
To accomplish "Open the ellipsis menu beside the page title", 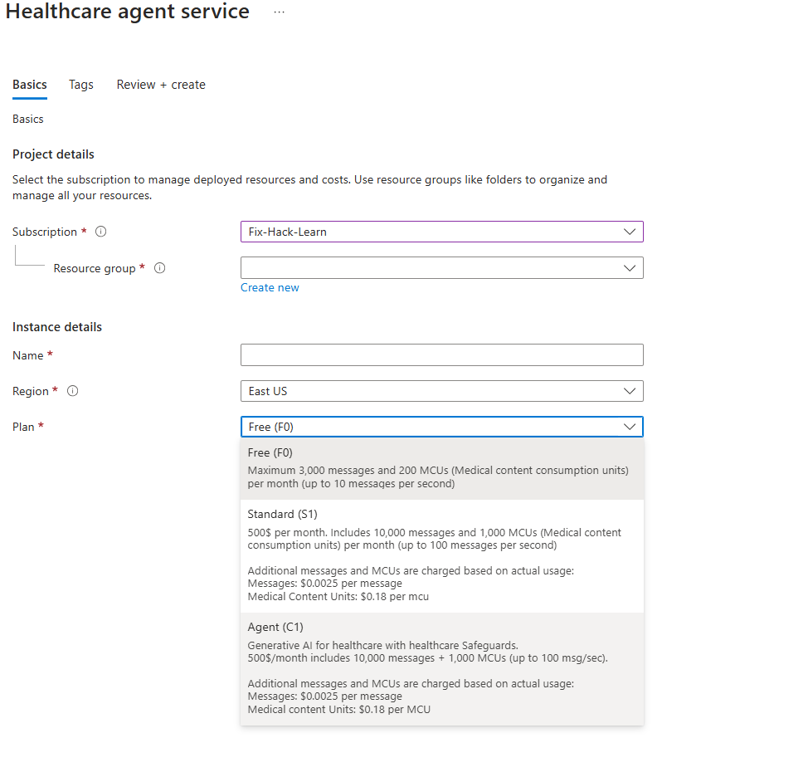I will coord(279,12).
